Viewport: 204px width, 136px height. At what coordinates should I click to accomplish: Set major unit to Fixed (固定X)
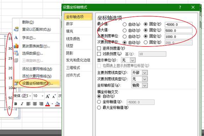coord(146,36)
